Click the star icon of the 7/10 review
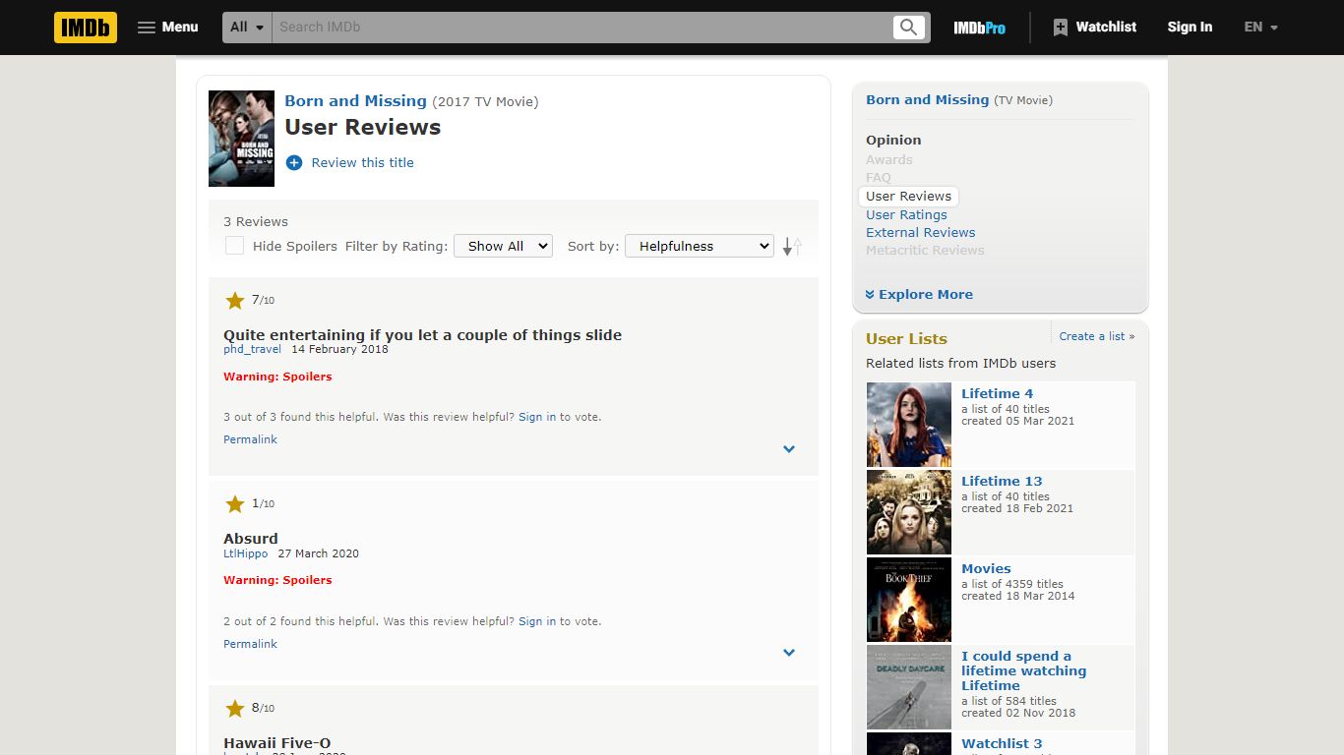The width and height of the screenshot is (1344, 755). click(x=235, y=301)
